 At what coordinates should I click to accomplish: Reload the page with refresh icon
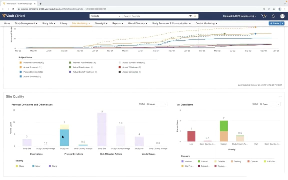[13, 9]
